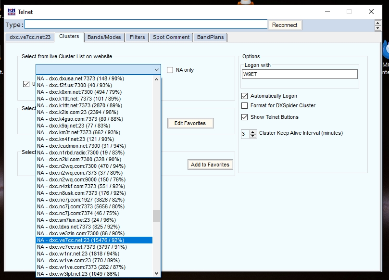Open the Filters tab
The width and height of the screenshot is (389, 280).
(x=138, y=37)
